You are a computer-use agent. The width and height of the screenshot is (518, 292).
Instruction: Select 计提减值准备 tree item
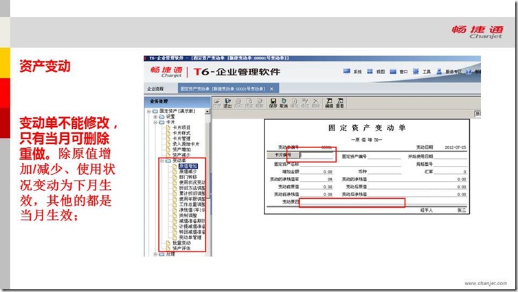coord(192,226)
